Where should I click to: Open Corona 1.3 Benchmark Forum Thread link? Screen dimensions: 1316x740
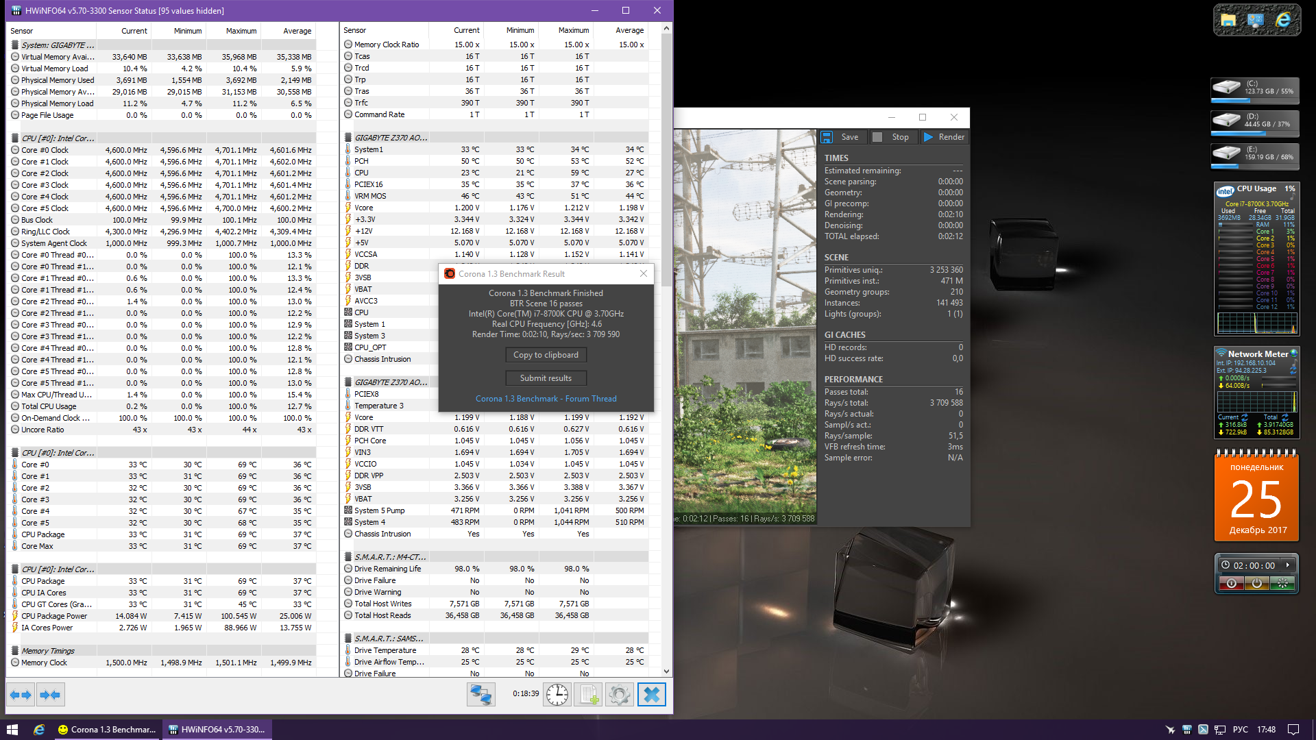point(546,399)
